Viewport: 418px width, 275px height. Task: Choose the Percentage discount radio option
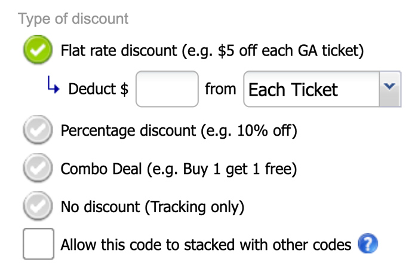[x=39, y=132]
